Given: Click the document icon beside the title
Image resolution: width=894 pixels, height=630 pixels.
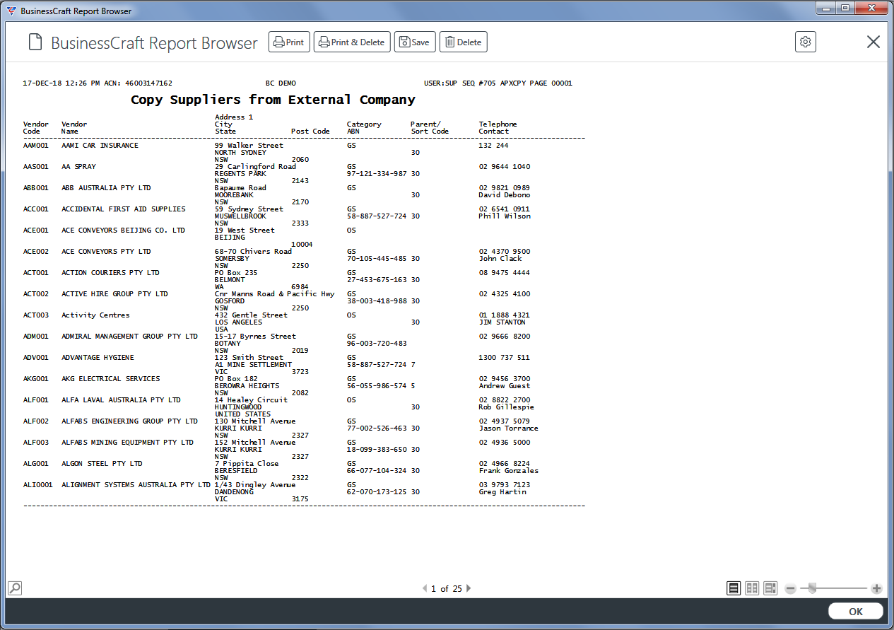Looking at the screenshot, I should point(35,42).
